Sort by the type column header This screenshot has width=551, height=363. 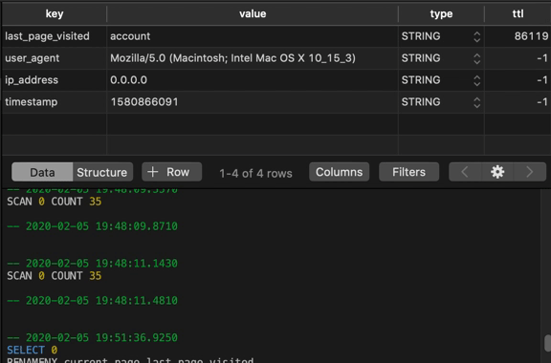pos(441,14)
